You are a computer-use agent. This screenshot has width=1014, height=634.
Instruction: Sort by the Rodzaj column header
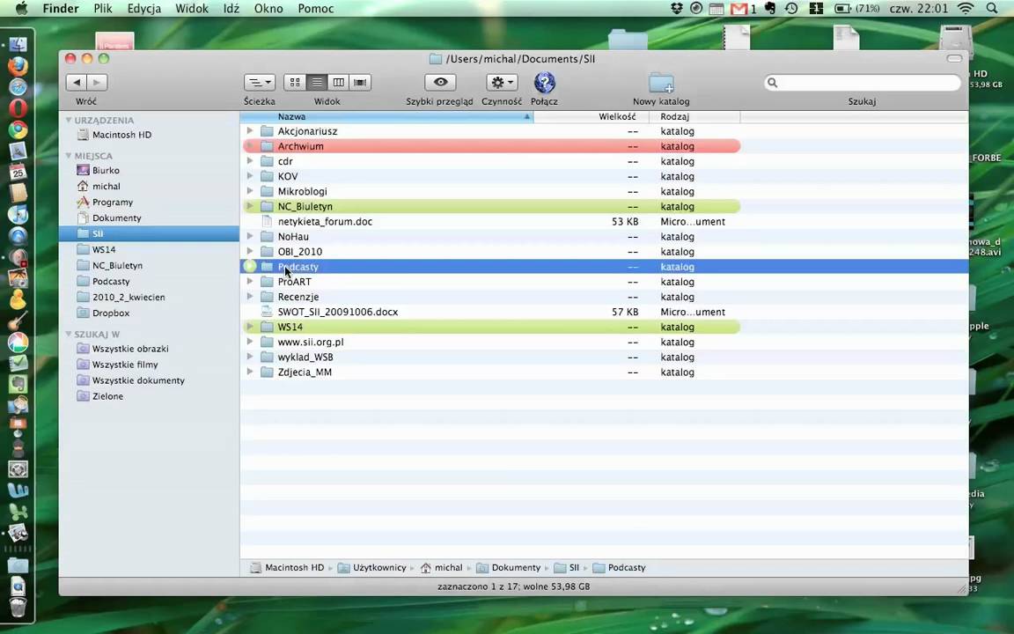point(694,116)
